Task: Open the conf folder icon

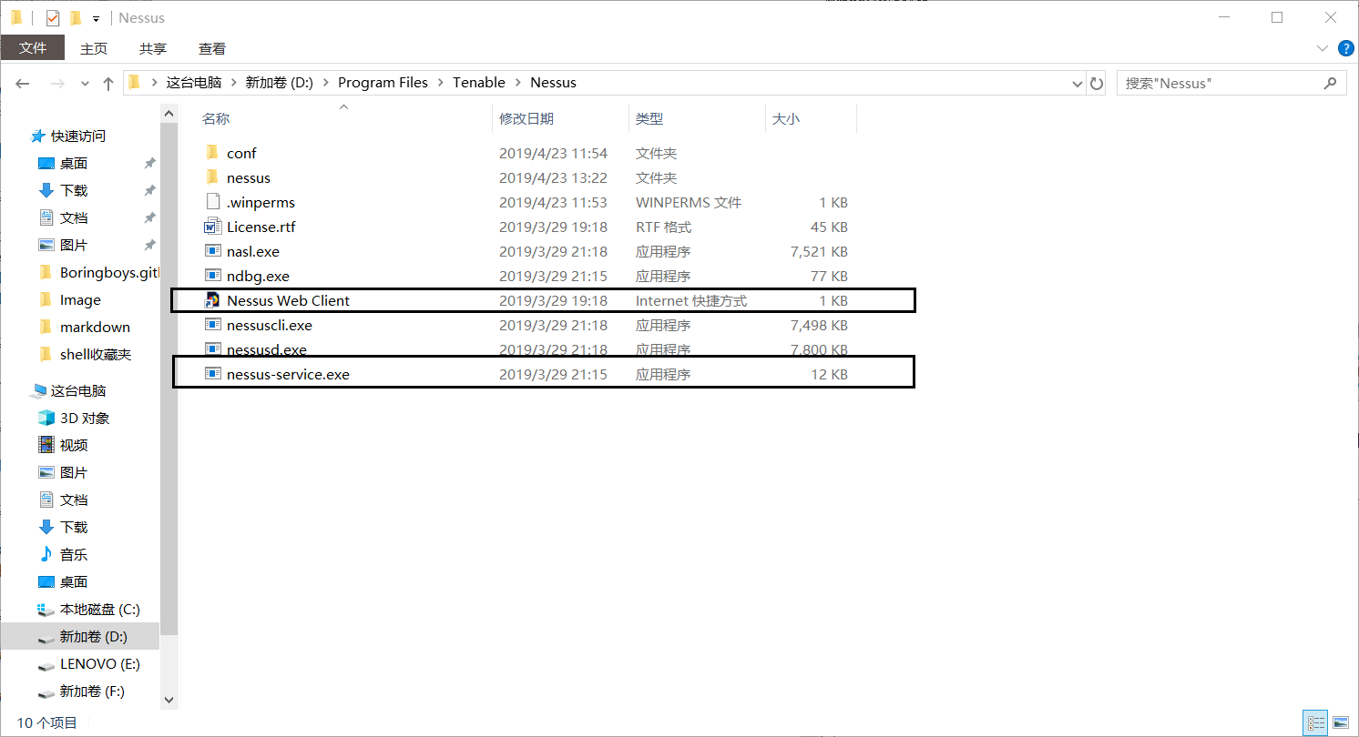Action: 212,153
